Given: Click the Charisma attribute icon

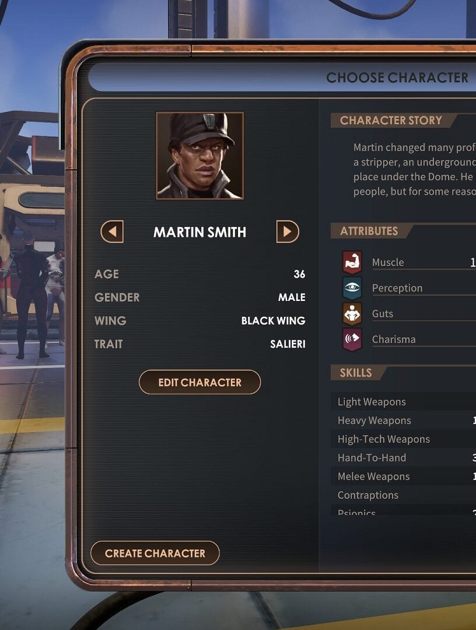Looking at the screenshot, I should click(x=352, y=339).
